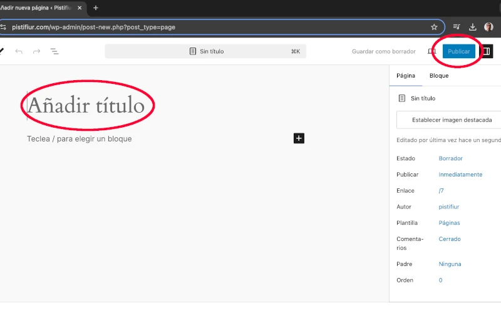Viewport: 501px width, 313px height.
Task: Add a block with the plus icon
Action: click(299, 138)
